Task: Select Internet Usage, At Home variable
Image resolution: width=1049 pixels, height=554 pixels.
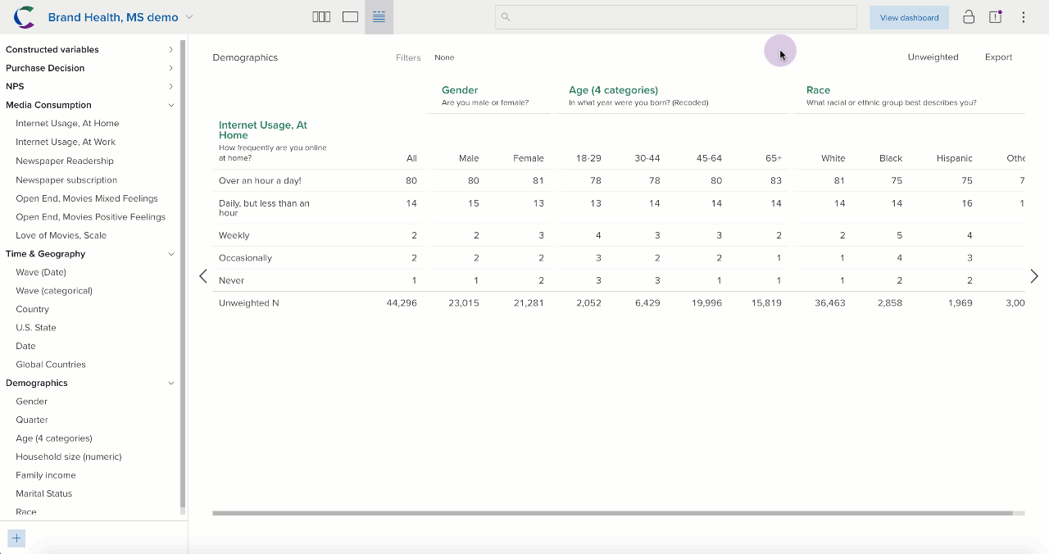Action: [x=67, y=124]
